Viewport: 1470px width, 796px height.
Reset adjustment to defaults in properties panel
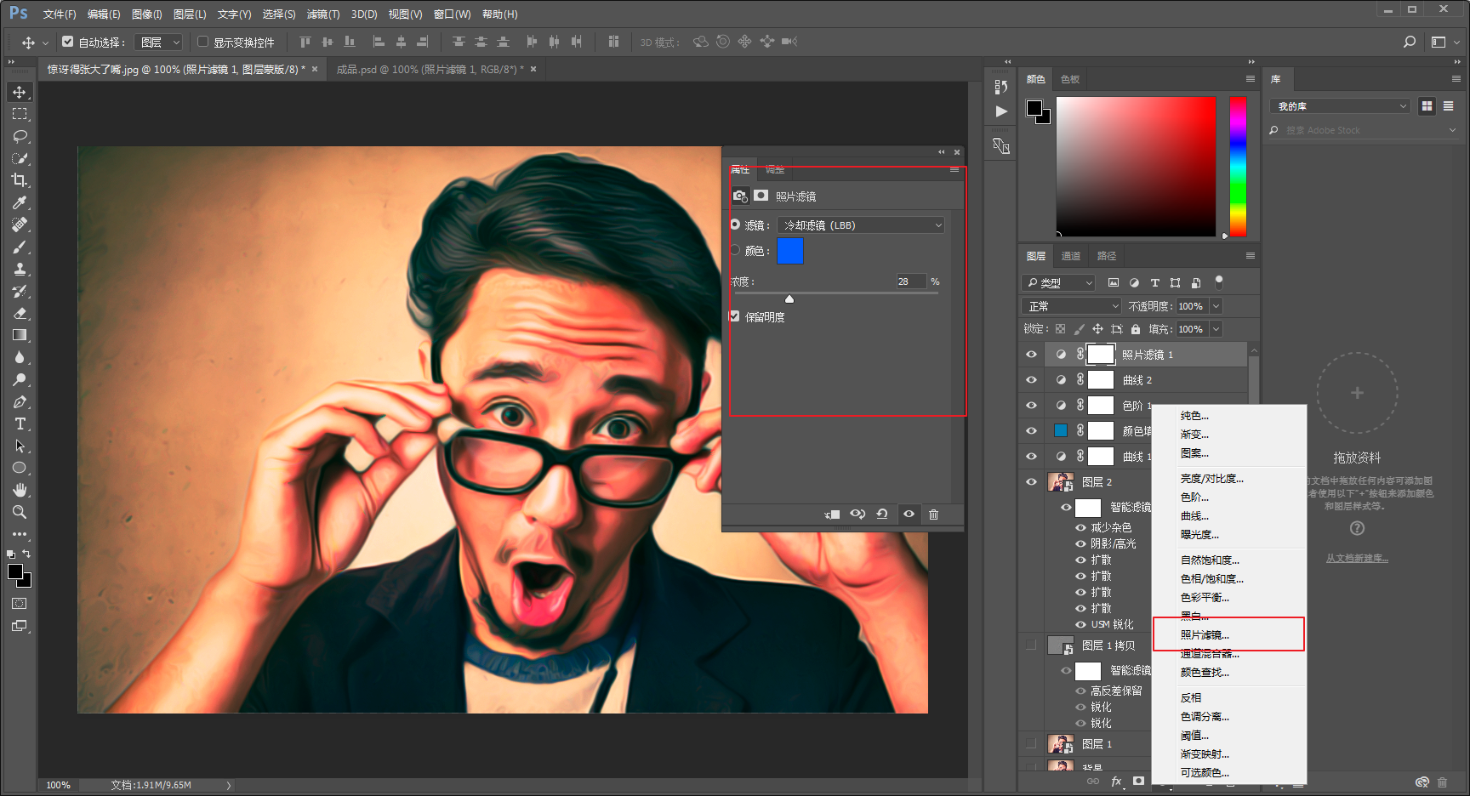point(882,514)
